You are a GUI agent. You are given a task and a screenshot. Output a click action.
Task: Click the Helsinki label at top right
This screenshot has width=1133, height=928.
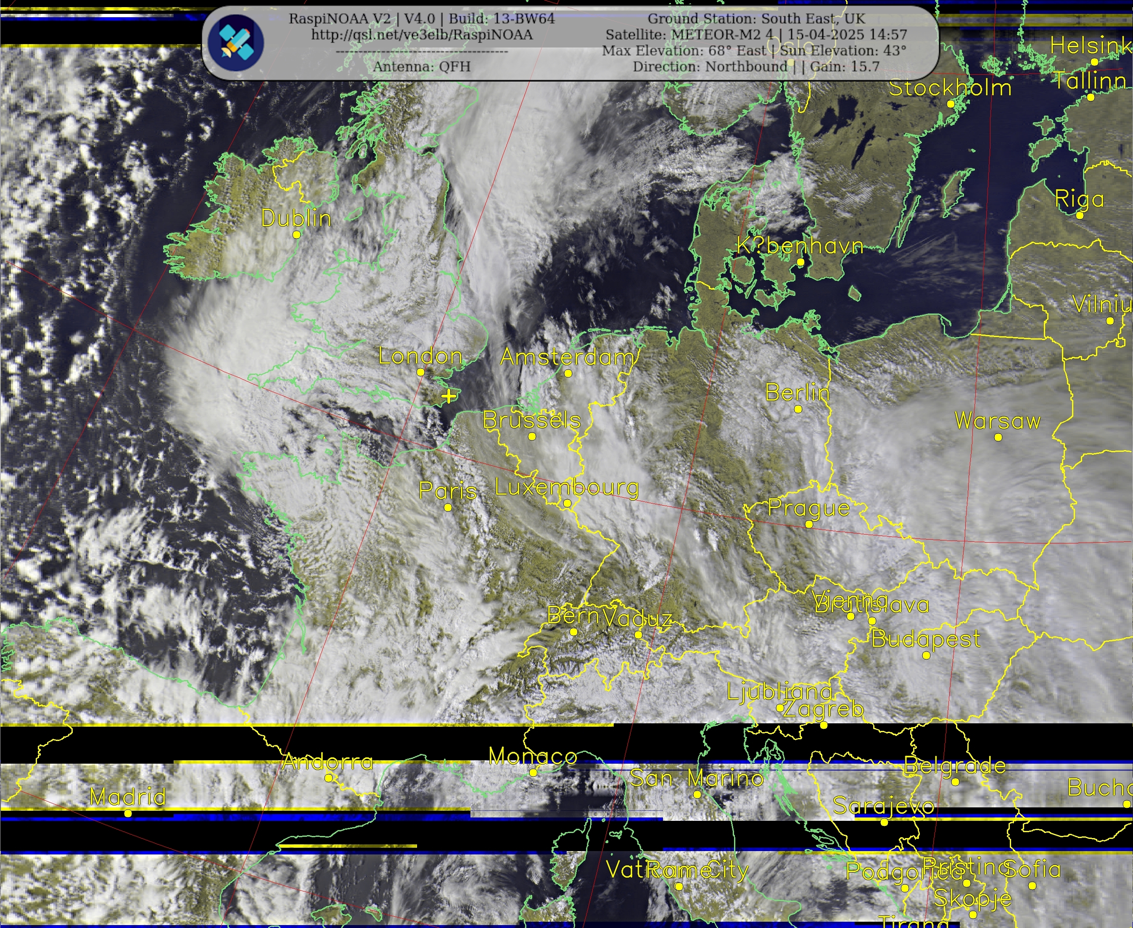1091,46
